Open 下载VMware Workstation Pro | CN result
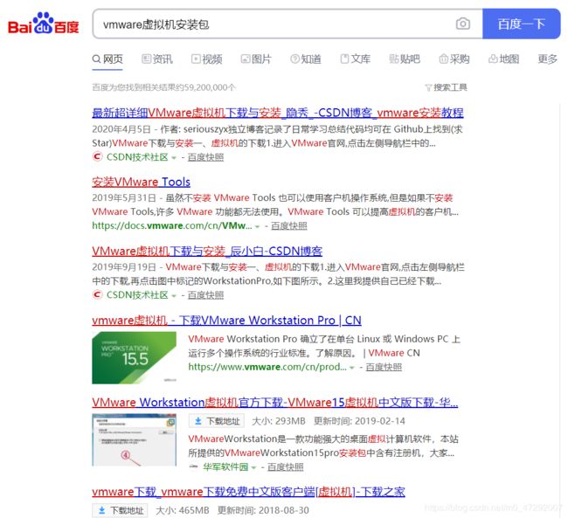Screen dimensions: 568x518 click(x=227, y=321)
